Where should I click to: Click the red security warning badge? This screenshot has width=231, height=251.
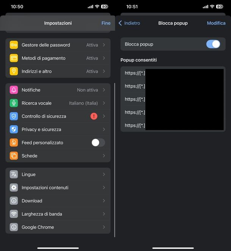pos(94,116)
